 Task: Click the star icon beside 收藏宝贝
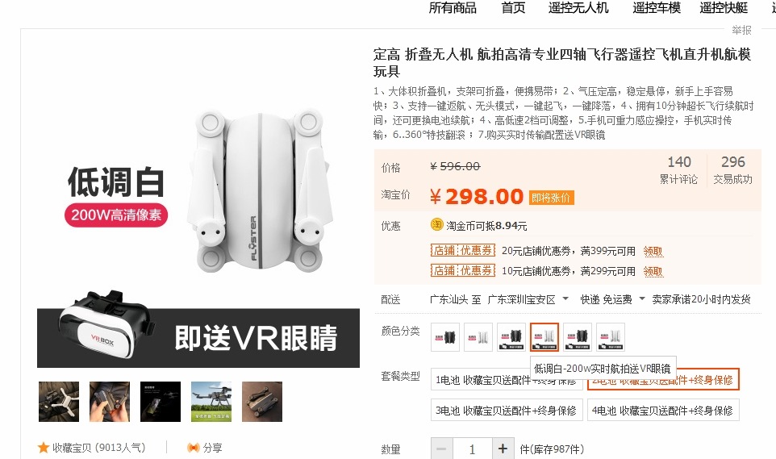[43, 448]
